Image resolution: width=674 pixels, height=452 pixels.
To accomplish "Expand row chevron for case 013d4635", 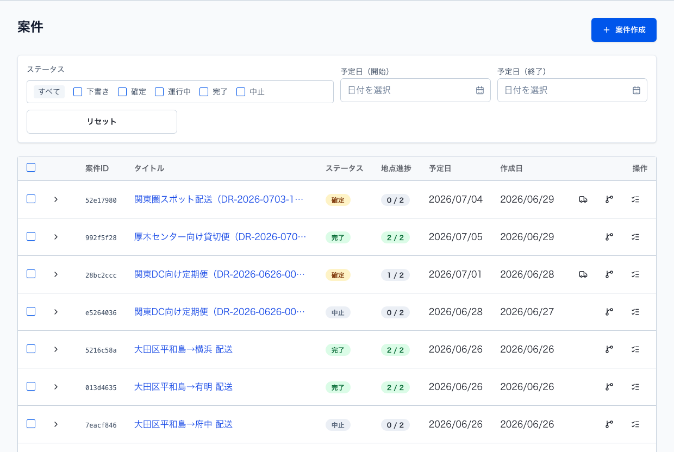I will coord(55,387).
